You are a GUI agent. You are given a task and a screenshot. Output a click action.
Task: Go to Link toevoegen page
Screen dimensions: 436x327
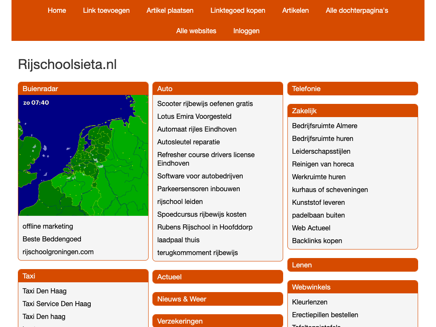tap(106, 10)
